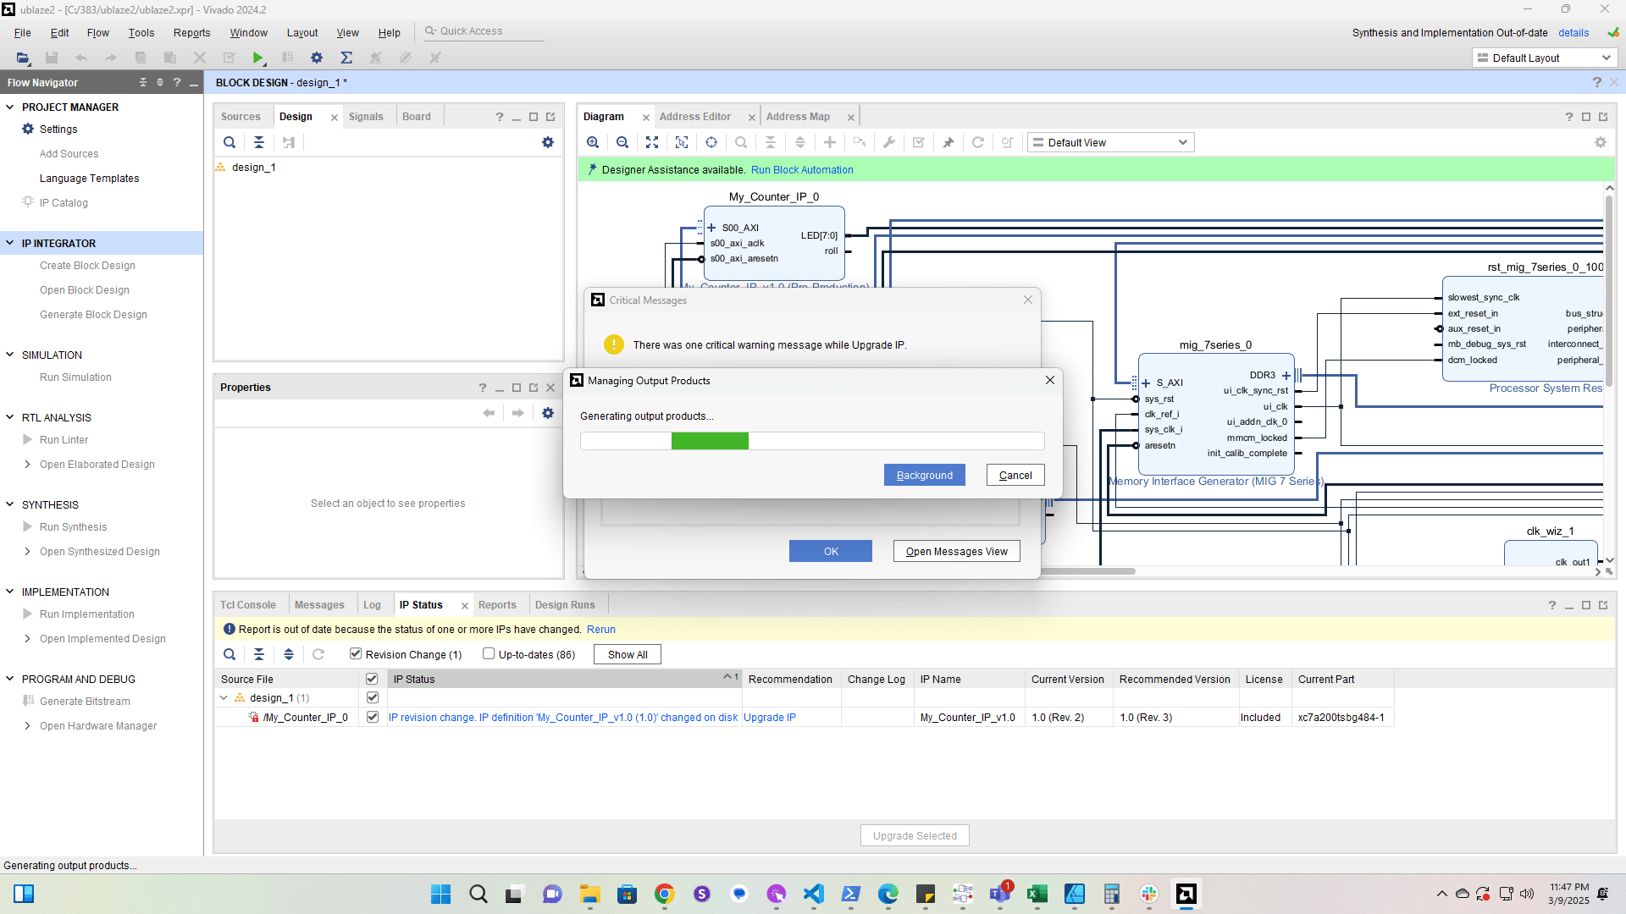This screenshot has width=1626, height=914.
Task: Click the Regenerate Layout icon in the Diagram toolbar
Action: [x=977, y=142]
